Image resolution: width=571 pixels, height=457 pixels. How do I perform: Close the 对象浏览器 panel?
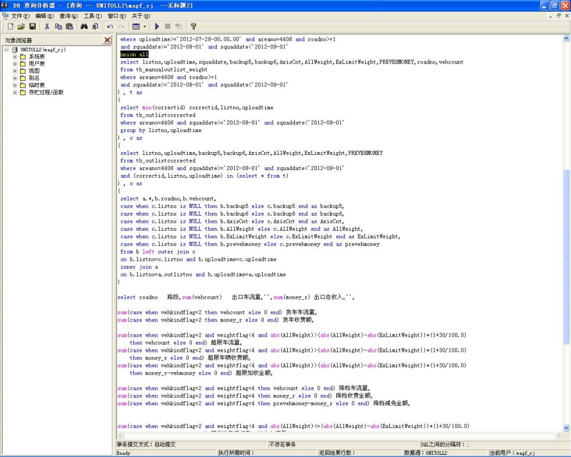click(108, 40)
